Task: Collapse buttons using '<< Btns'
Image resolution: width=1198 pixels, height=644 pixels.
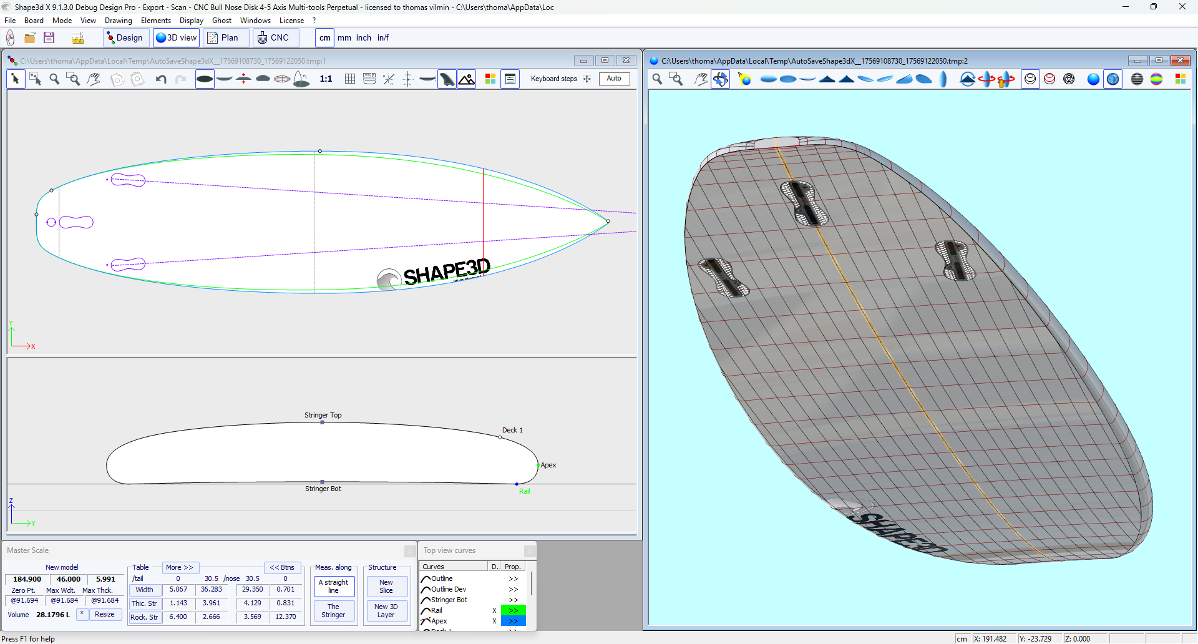Action: pyautogui.click(x=282, y=567)
